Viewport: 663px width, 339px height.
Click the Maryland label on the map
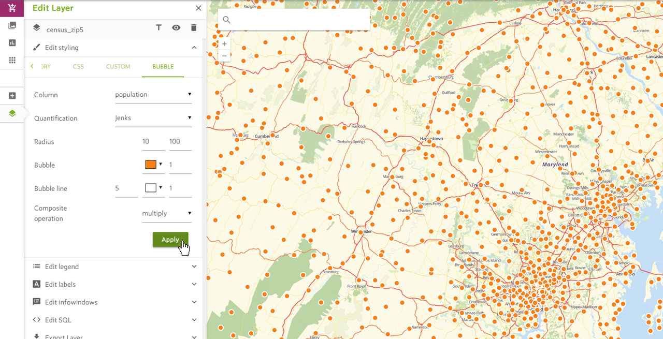(x=555, y=165)
